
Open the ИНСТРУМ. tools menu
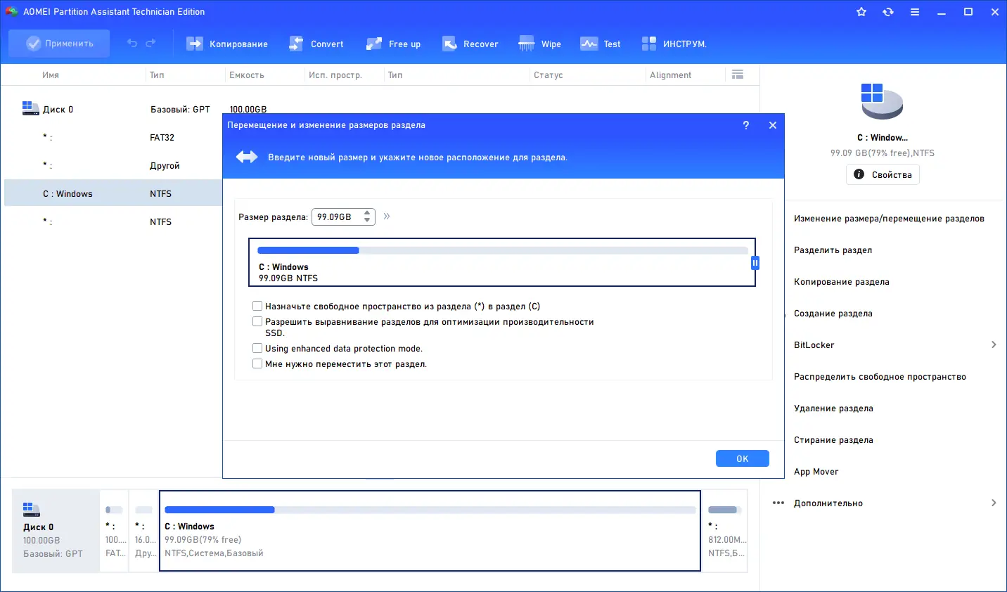click(674, 44)
